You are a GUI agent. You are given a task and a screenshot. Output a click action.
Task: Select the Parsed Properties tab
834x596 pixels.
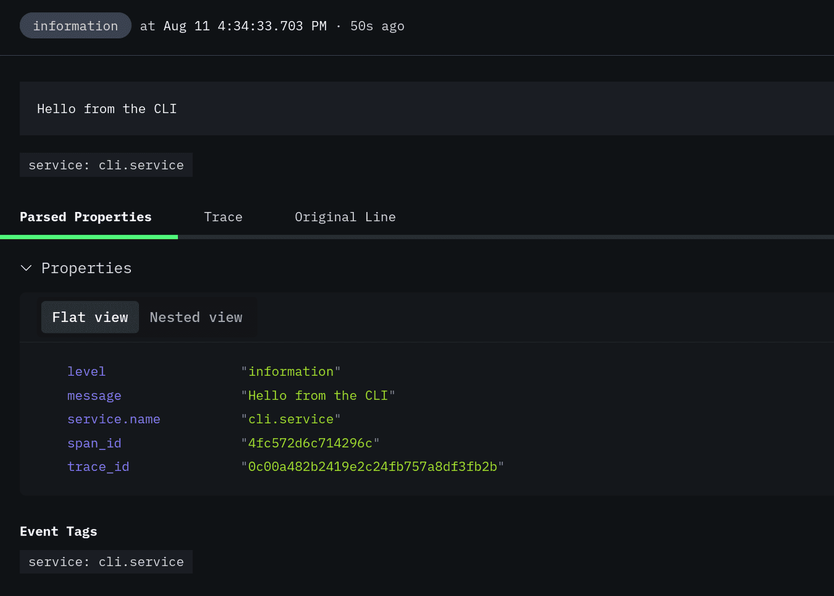point(85,217)
